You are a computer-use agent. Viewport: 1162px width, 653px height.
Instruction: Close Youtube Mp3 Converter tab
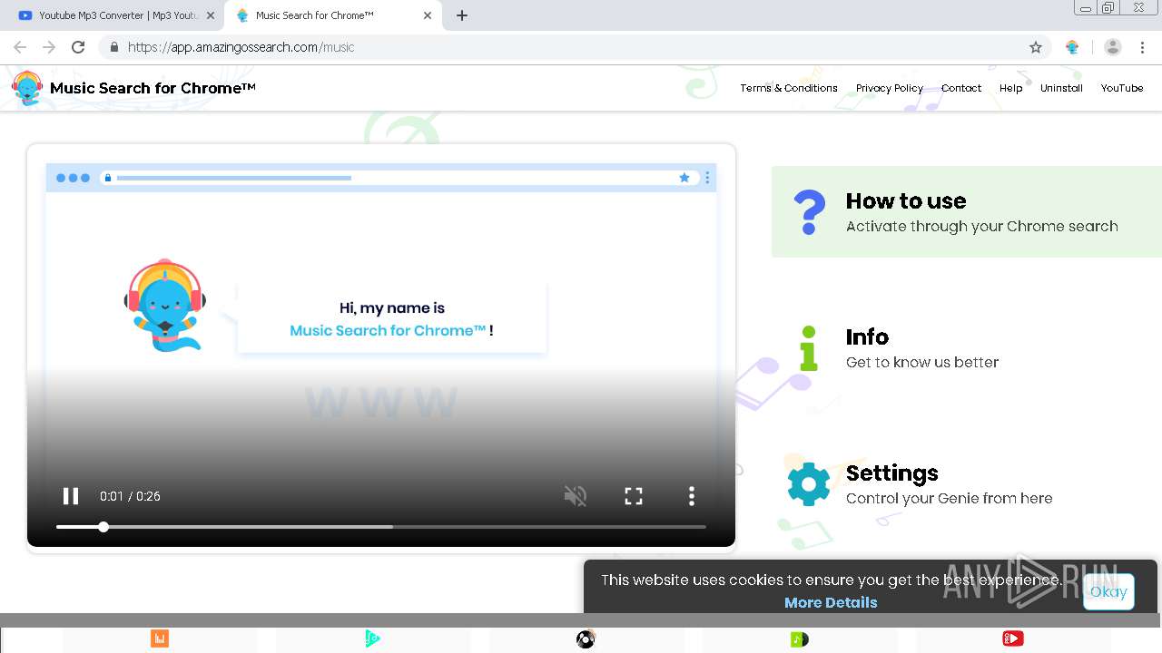coord(211,15)
